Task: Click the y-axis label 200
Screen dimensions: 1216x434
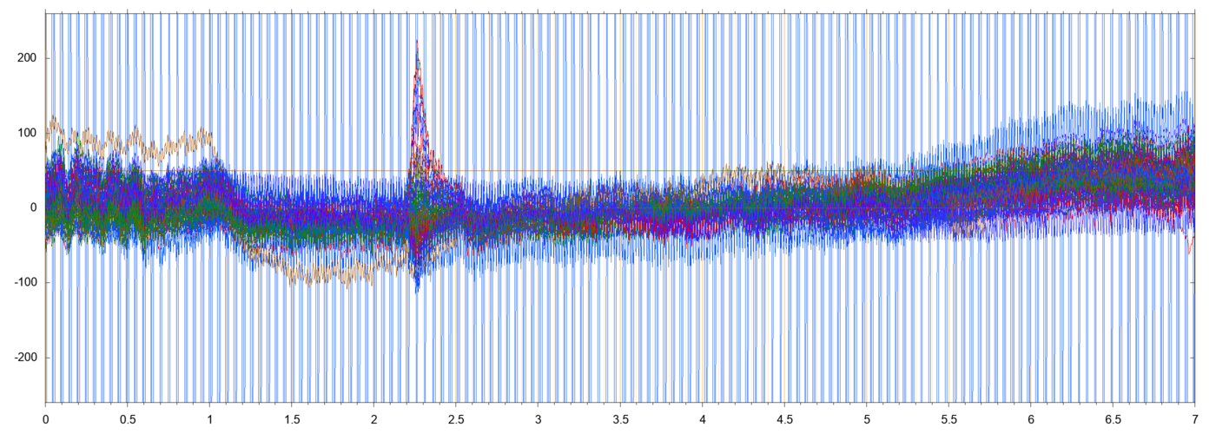Action: coord(26,58)
